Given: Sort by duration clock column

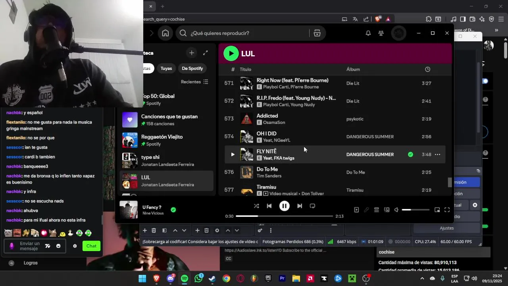Looking at the screenshot, I should point(427,69).
